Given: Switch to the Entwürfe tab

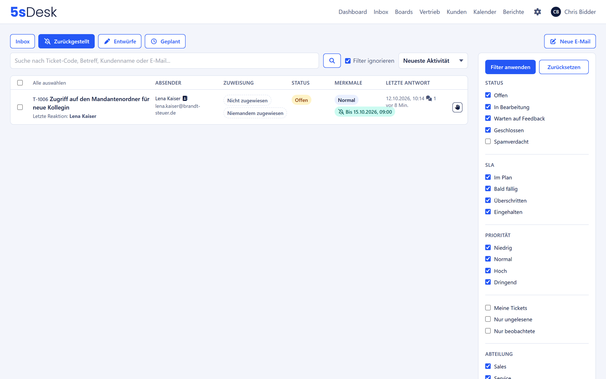Looking at the screenshot, I should (x=120, y=41).
